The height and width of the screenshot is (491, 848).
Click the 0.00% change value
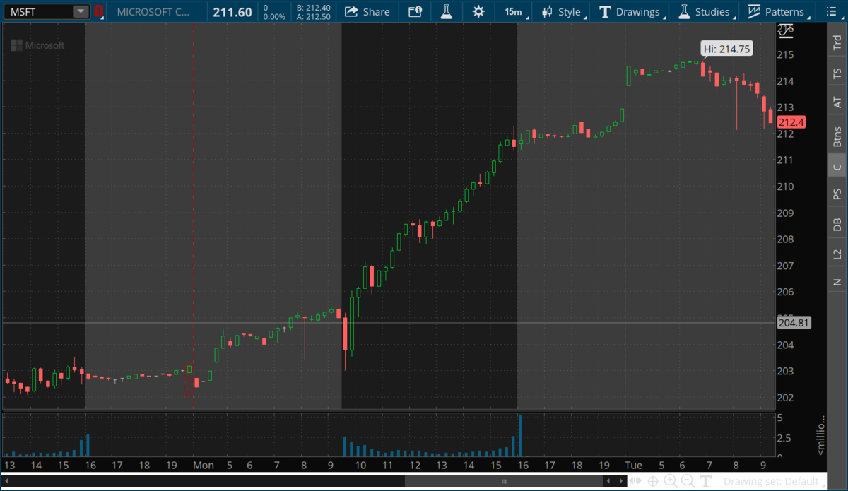274,16
